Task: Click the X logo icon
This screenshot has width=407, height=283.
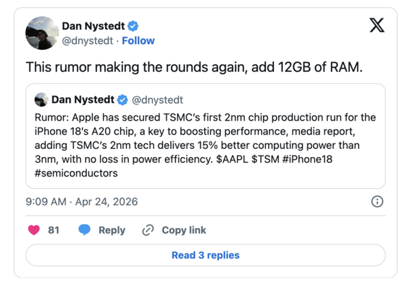Action: 376,26
